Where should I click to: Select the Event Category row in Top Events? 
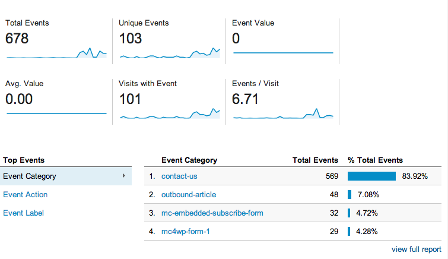[x=66, y=176]
